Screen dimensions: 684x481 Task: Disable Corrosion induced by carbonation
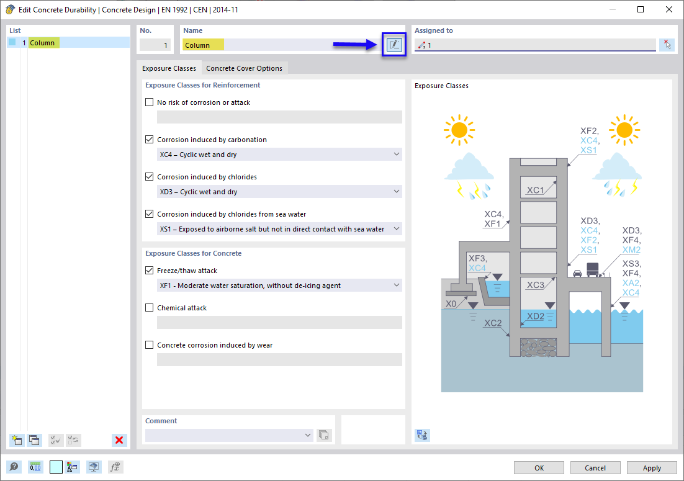coord(149,139)
